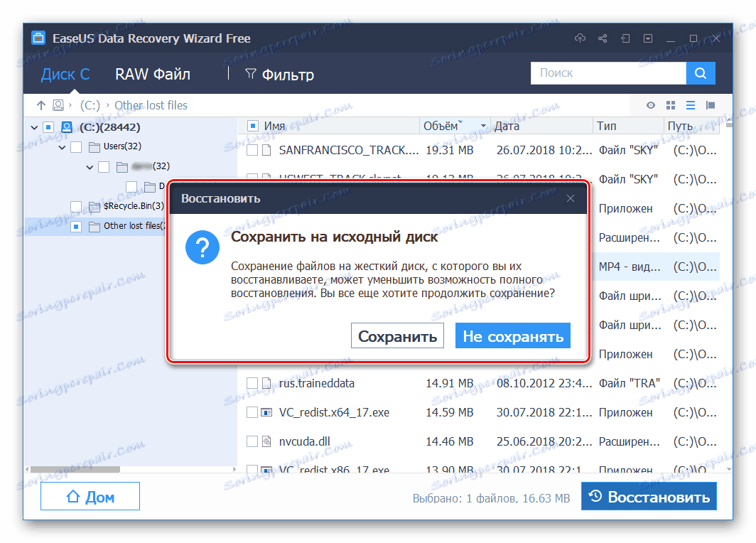
Task: Click the Не сохранять button
Action: 513,335
